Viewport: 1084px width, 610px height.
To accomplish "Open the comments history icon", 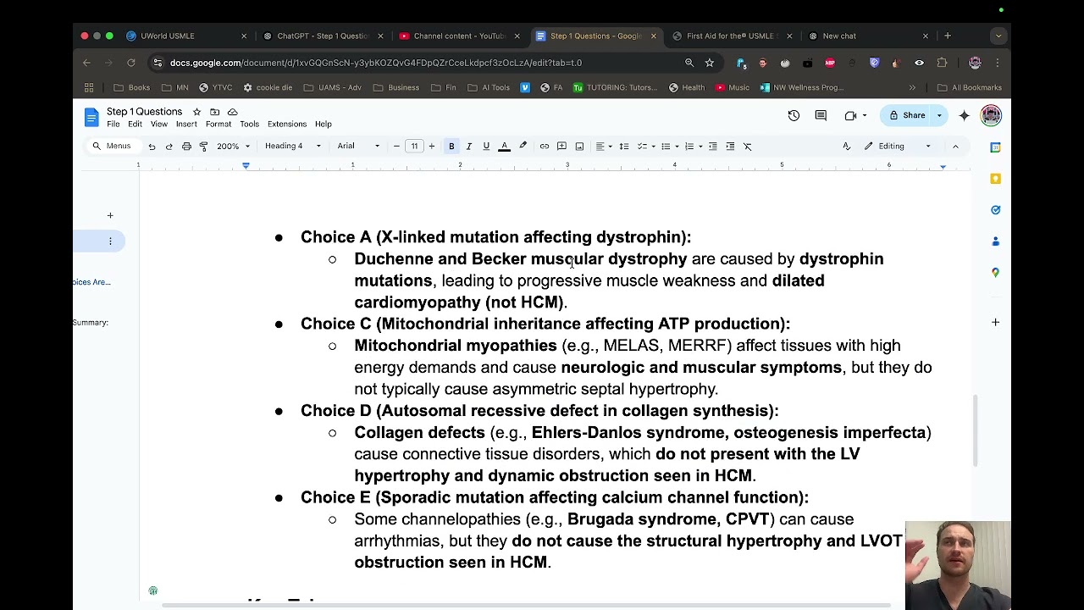I will tap(821, 115).
